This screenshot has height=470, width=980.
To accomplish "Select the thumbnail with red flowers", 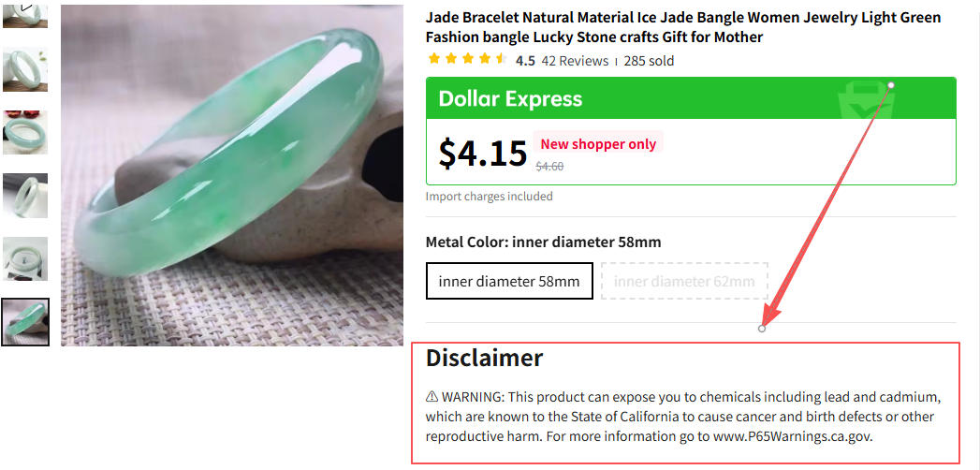I will coord(25,132).
